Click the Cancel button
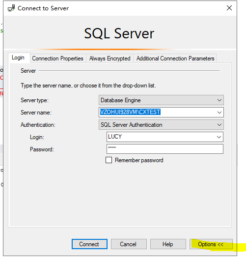246x260 pixels. pyautogui.click(x=129, y=244)
